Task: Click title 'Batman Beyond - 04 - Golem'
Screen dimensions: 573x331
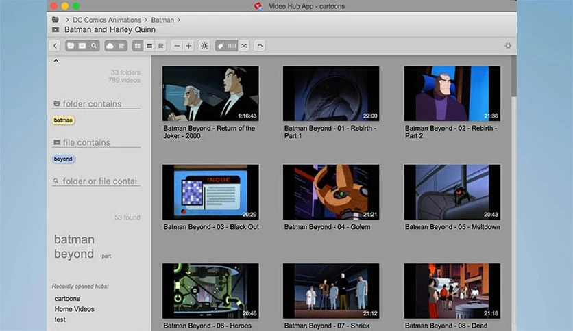Action: pyautogui.click(x=327, y=227)
